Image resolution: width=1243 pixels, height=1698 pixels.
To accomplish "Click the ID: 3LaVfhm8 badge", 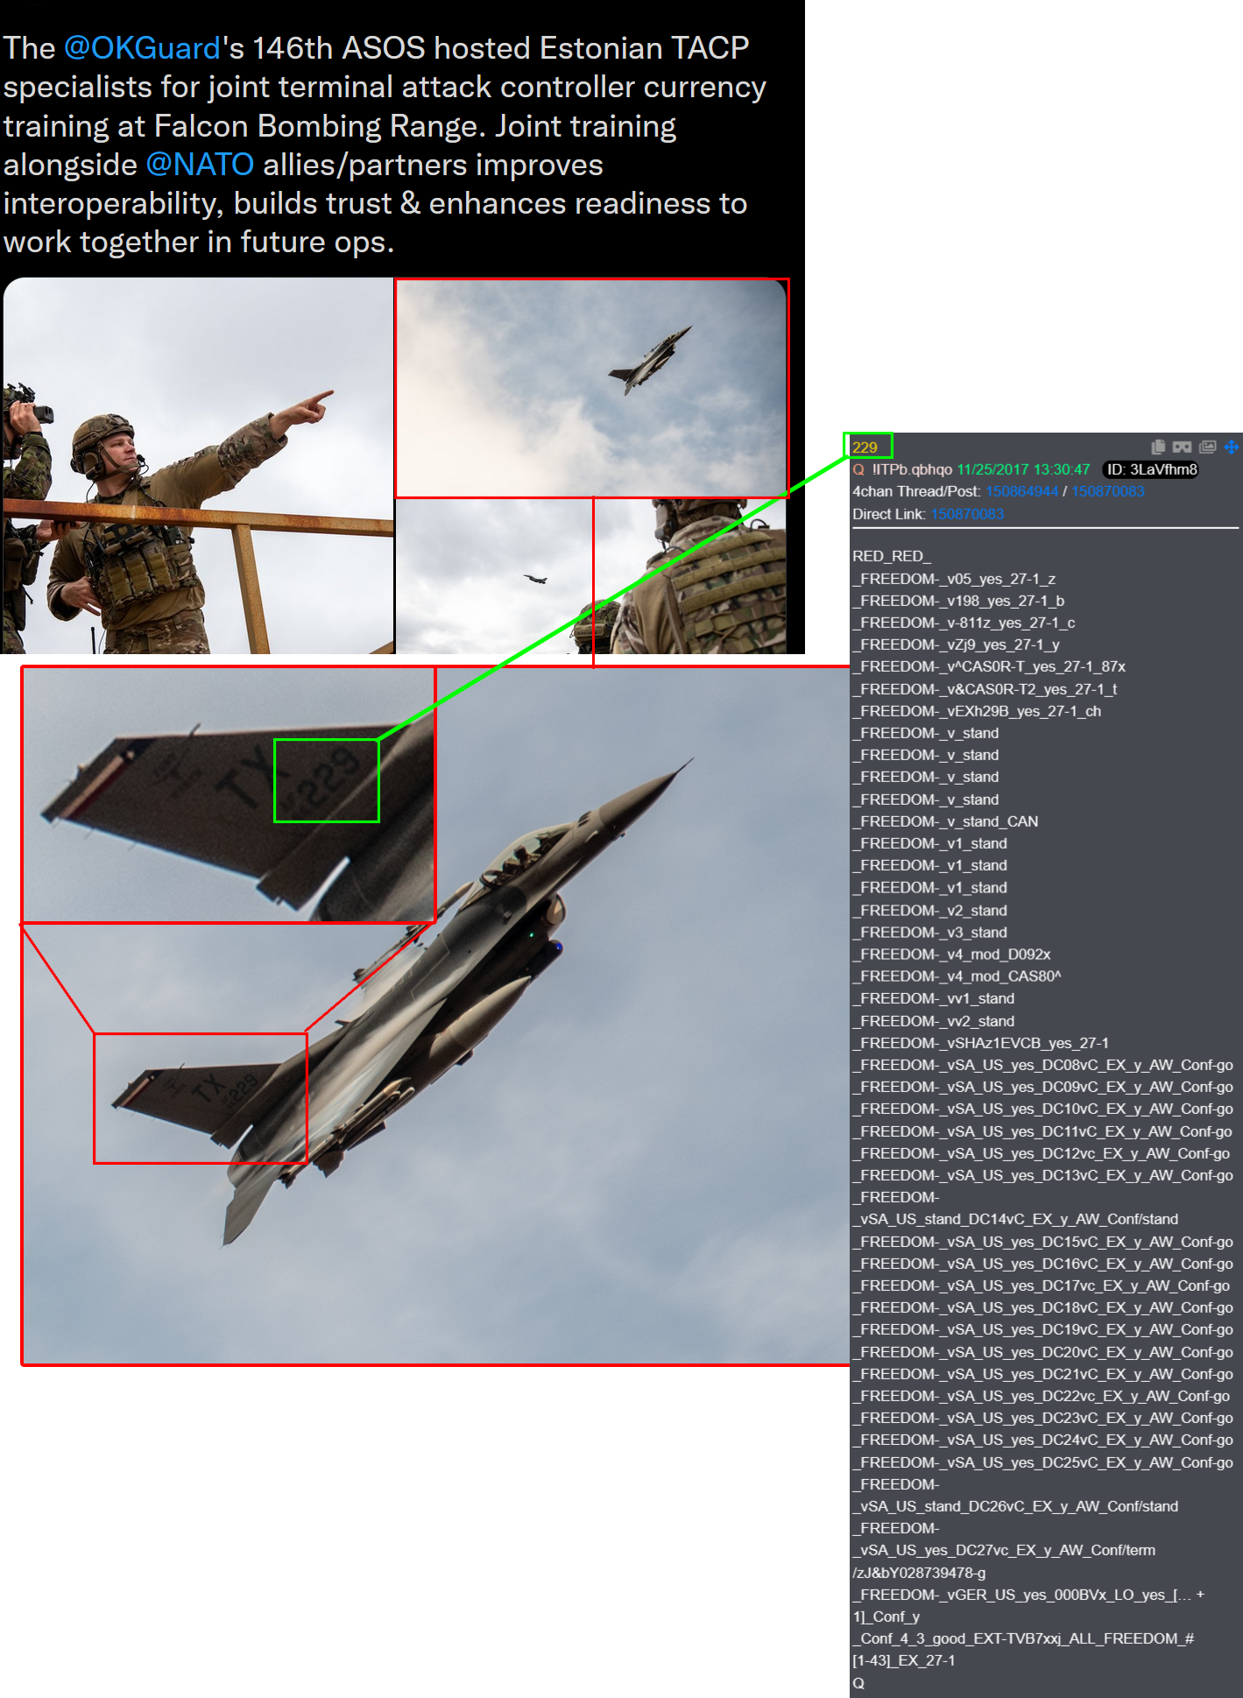I will 1151,469.
